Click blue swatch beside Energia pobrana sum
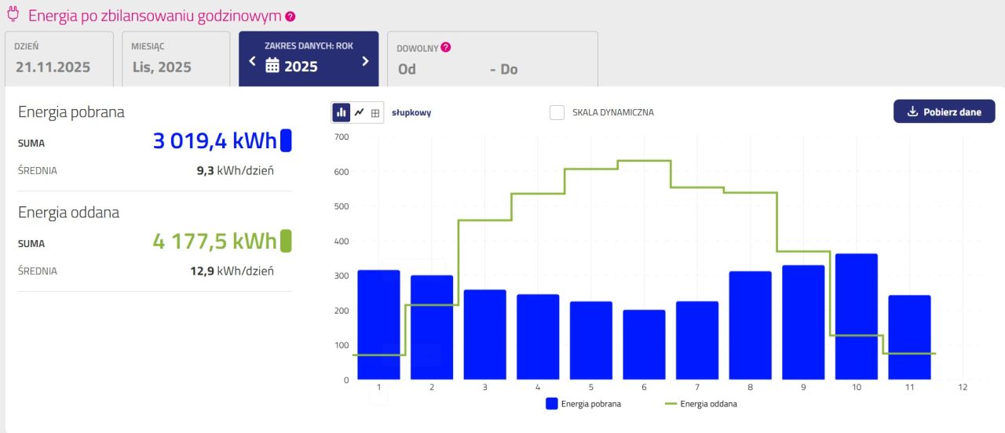 (286, 140)
